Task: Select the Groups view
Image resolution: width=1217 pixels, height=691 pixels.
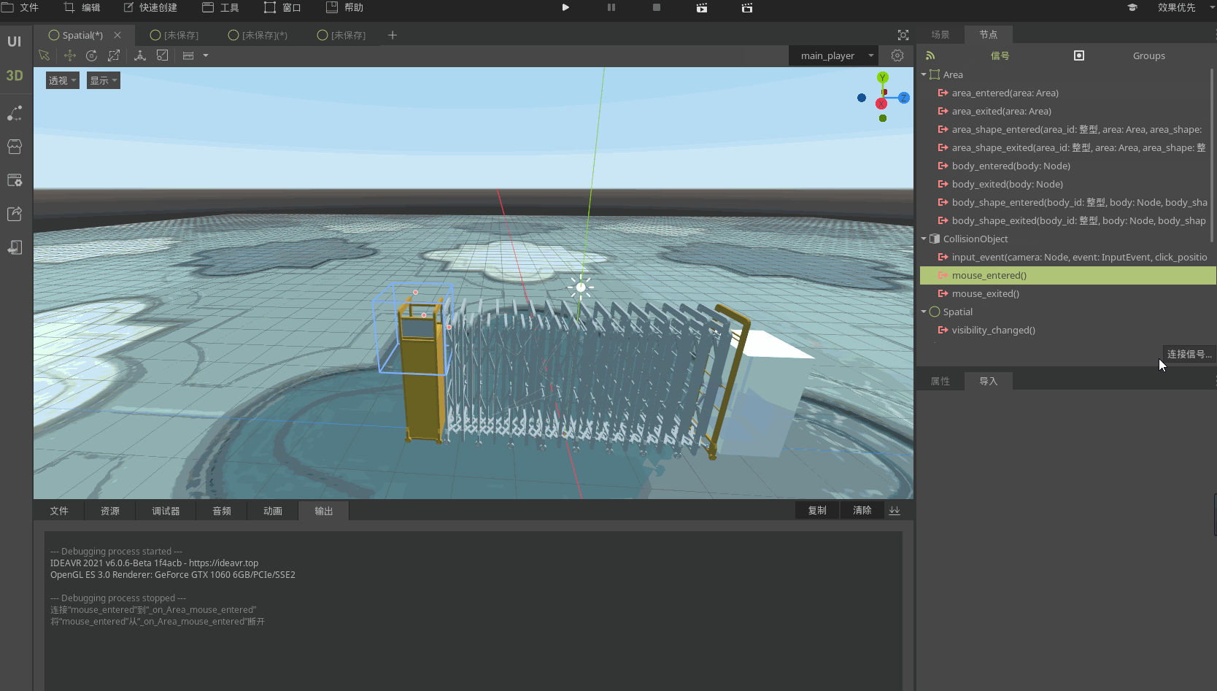Action: 1149,55
